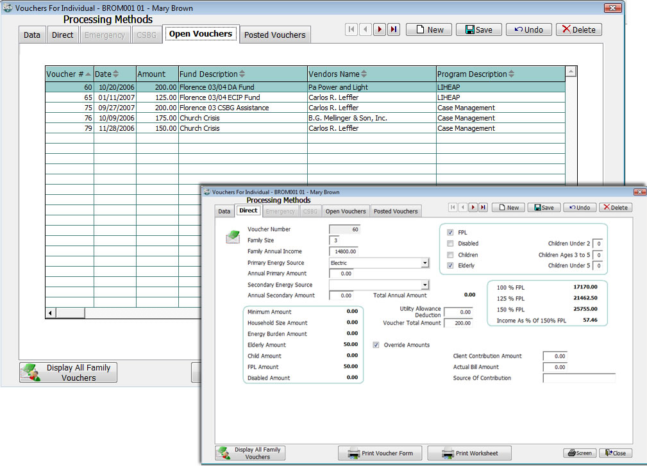The image size is (647, 466).
Task: Click the Screen print button
Action: (x=580, y=453)
